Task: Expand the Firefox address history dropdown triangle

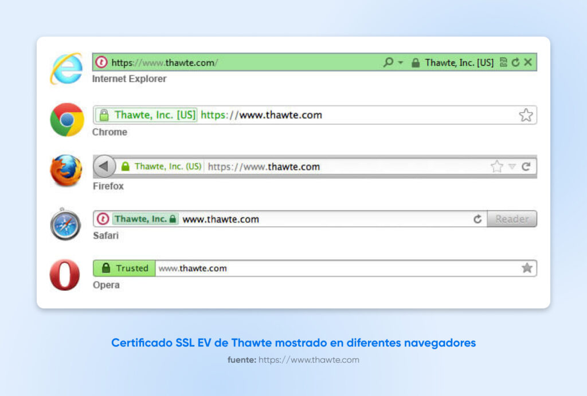Action: coord(512,167)
